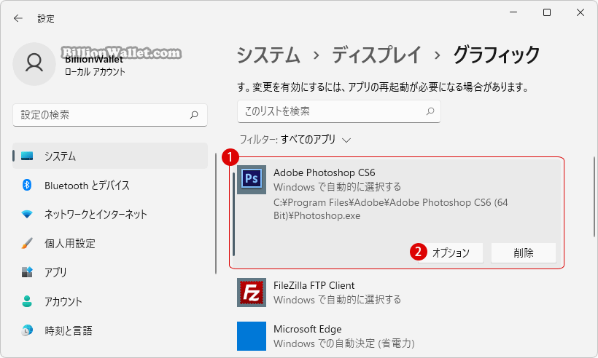
Task: Click the Bluetooth icon in sidebar
Action: click(27, 186)
